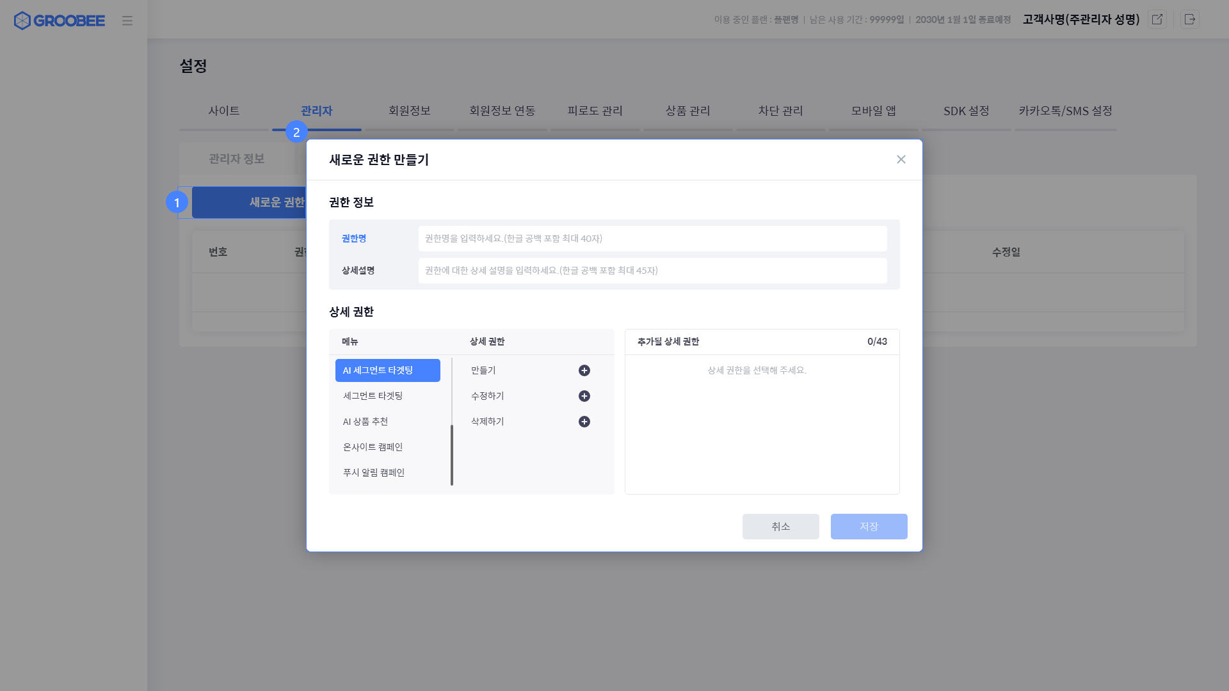Click the logout icon in top right
The image size is (1229, 691).
[1190, 19]
